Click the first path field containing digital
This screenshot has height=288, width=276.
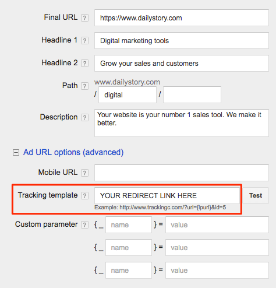point(128,95)
